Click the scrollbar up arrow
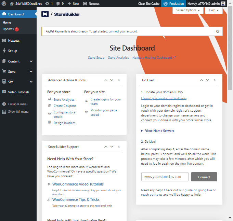Image resolution: width=233 pixels, height=221 pixels. 230,3
